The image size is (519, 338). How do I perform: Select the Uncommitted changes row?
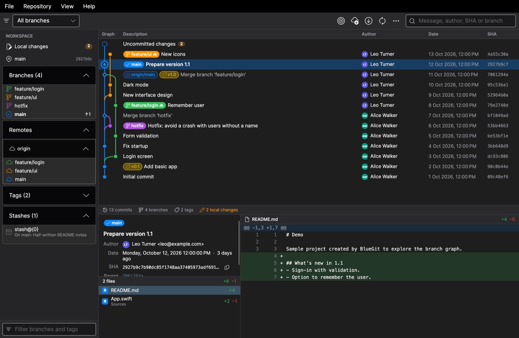[x=309, y=44]
